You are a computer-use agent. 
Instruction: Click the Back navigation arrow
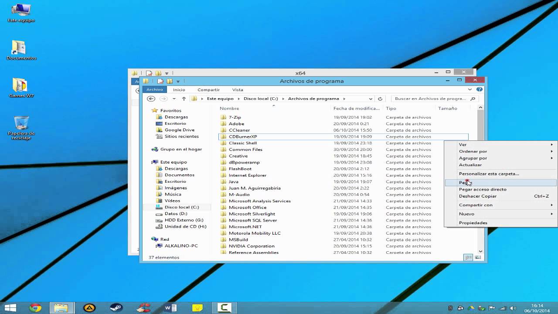[x=151, y=99]
